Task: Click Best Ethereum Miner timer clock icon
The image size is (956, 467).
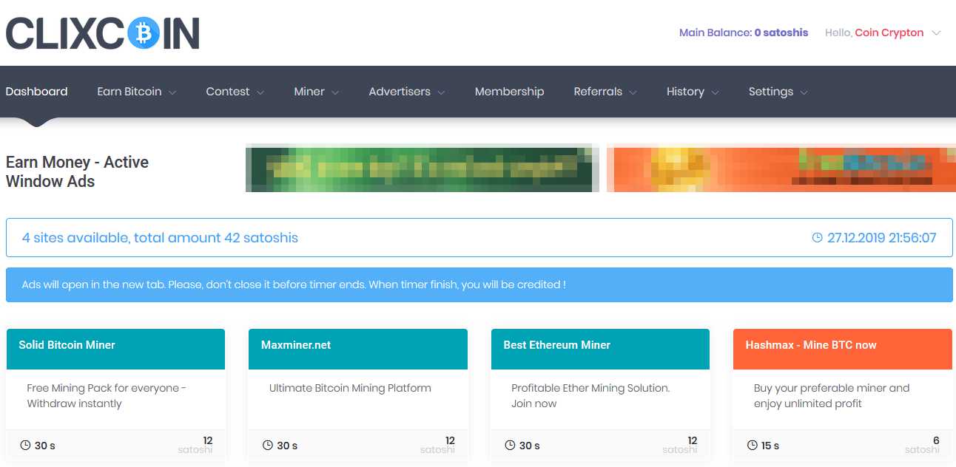Action: (510, 446)
